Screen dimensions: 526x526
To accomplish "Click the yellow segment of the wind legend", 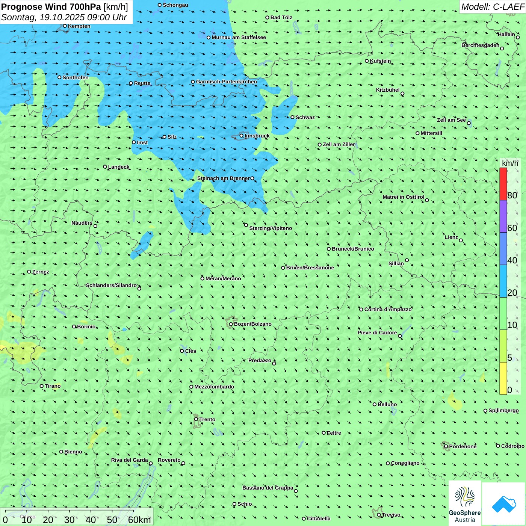I will tap(503, 378).
